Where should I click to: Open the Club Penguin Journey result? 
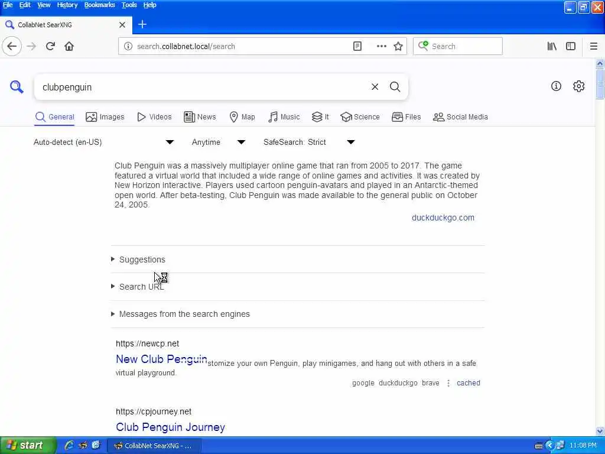pos(170,427)
